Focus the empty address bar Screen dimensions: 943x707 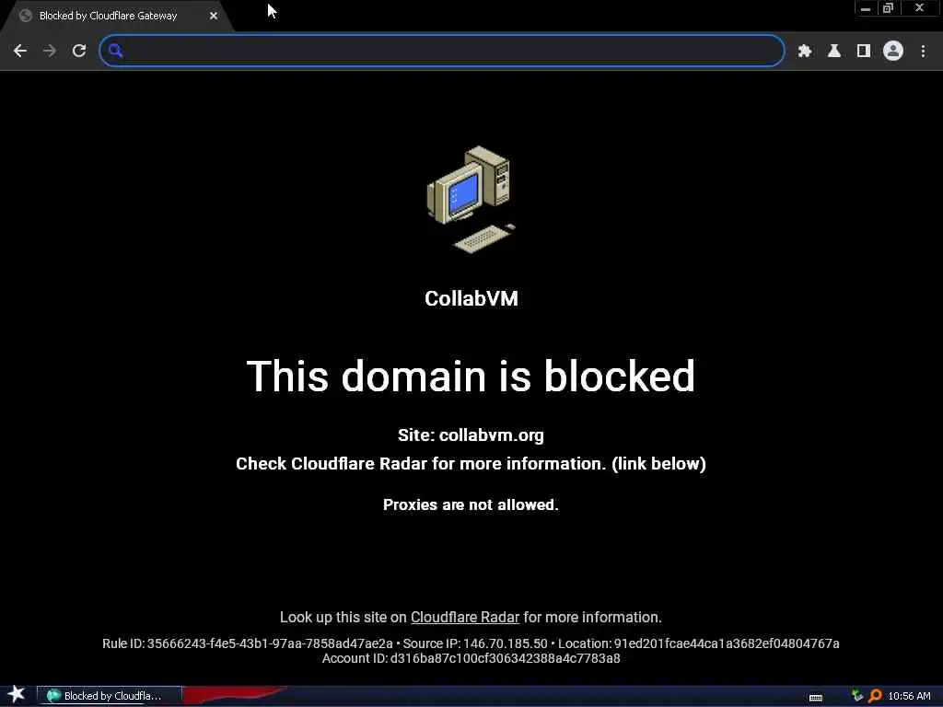coord(442,51)
